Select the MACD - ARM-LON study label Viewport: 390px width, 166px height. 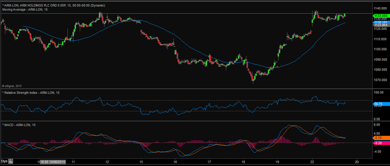point(18,125)
